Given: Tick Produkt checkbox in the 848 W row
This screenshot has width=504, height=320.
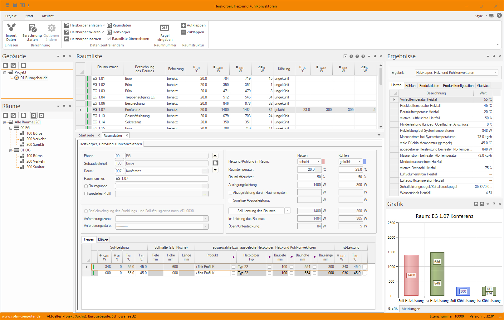Looking at the screenshot, I should [233, 267].
